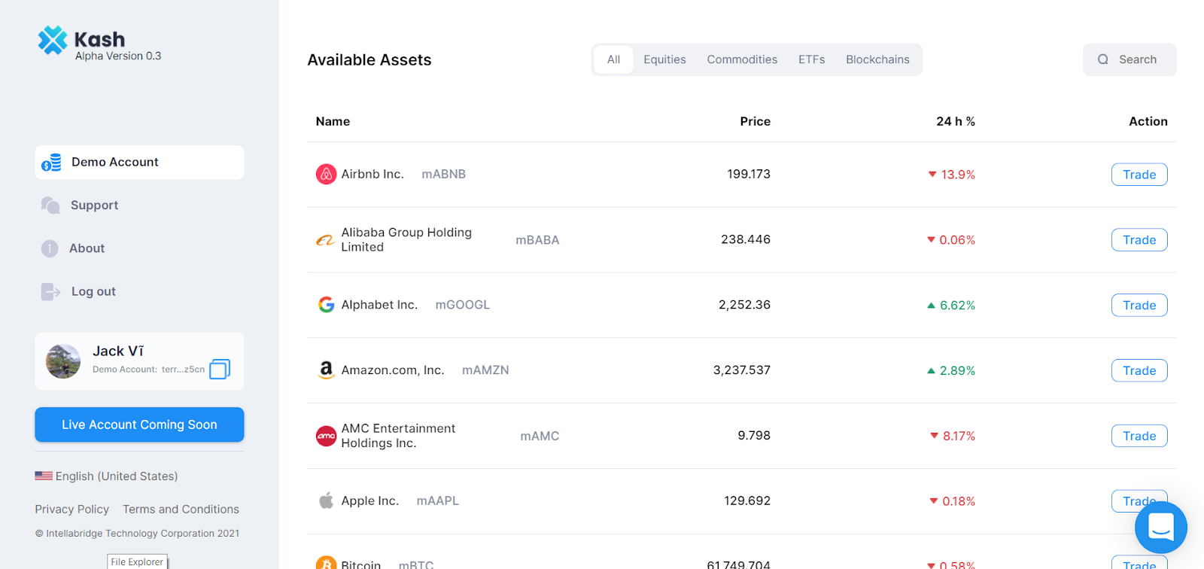Show the Blockchains assets tab
This screenshot has width=1204, height=569.
pyautogui.click(x=877, y=59)
